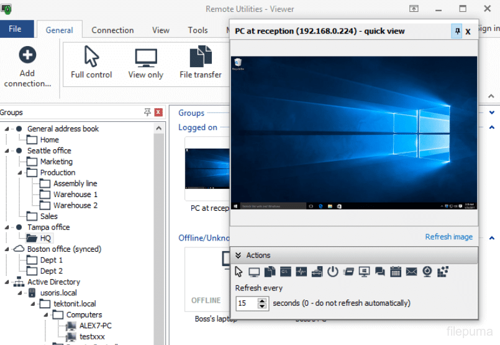500x345 pixels.
Task: Click the cursor icon in the Actions toolbar
Action: (239, 272)
